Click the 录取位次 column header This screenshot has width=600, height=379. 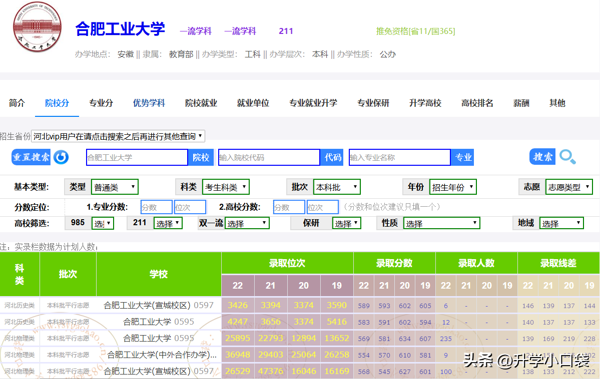287,263
